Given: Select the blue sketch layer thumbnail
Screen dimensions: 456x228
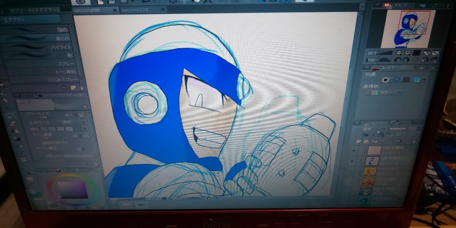Looking at the screenshot, I should tap(372, 161).
